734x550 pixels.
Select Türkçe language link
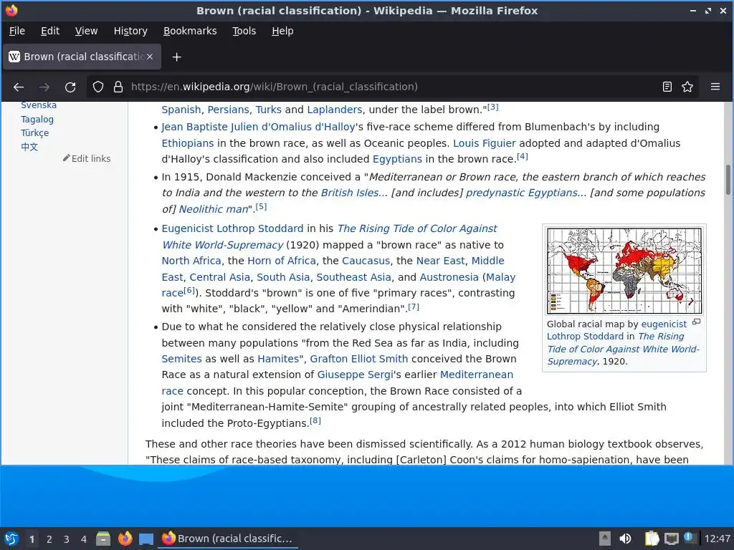pos(34,132)
